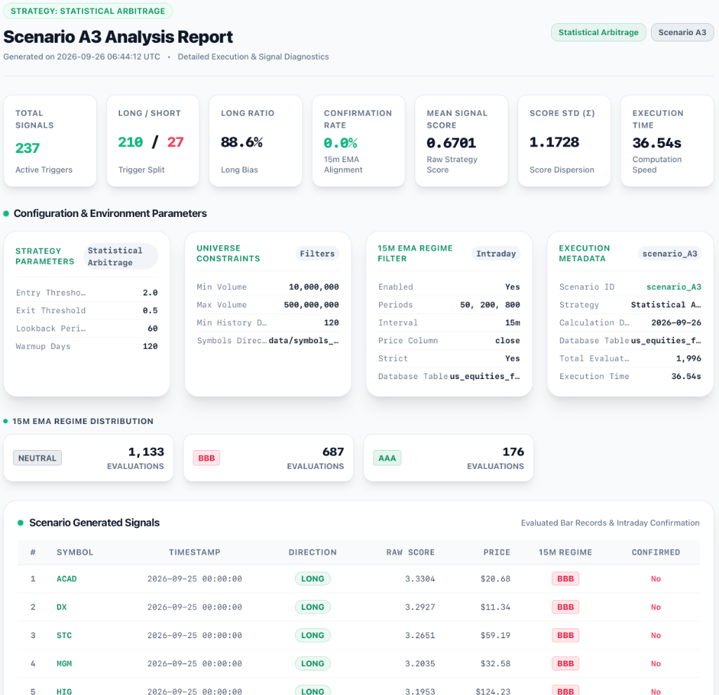The height and width of the screenshot is (695, 719).
Task: Select the Total Signals value 237
Action: tap(27, 148)
